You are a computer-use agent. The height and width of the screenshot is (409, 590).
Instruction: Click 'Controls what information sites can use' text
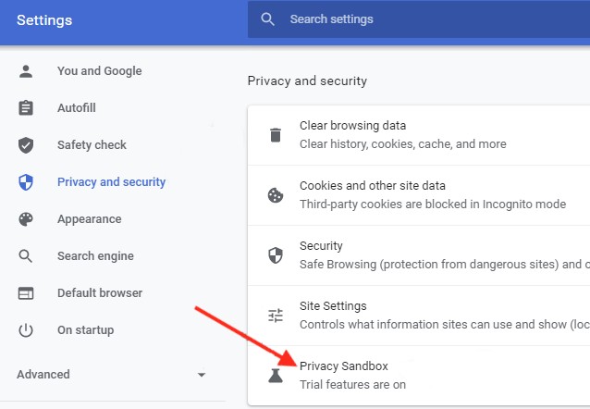tap(445, 325)
